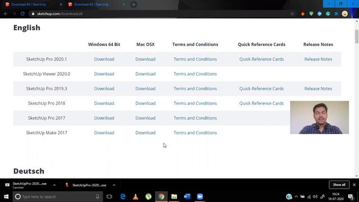This screenshot has width=359, height=202.
Task: Expand options for second SketchUpPro exe download
Action: point(114,185)
